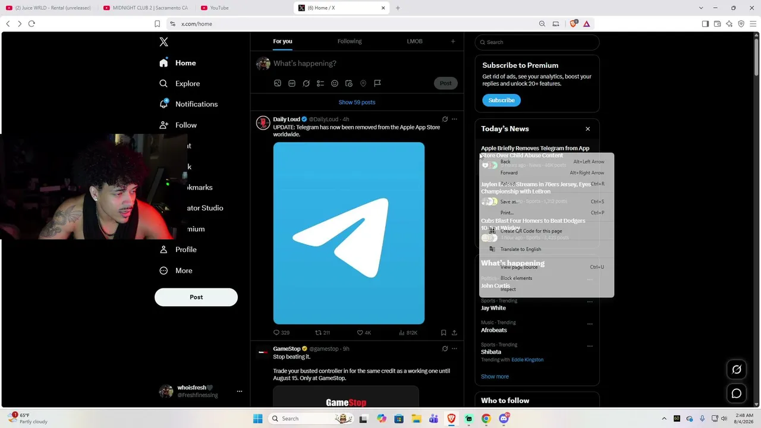Open Grok actions on Daily Loud post
Viewport: 761px width, 428px height.
[445, 119]
